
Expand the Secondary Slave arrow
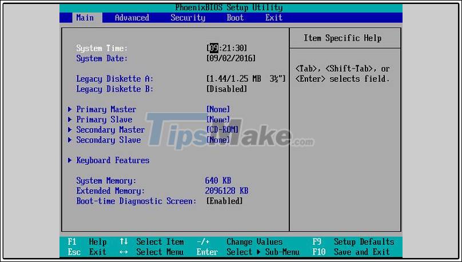pos(70,140)
